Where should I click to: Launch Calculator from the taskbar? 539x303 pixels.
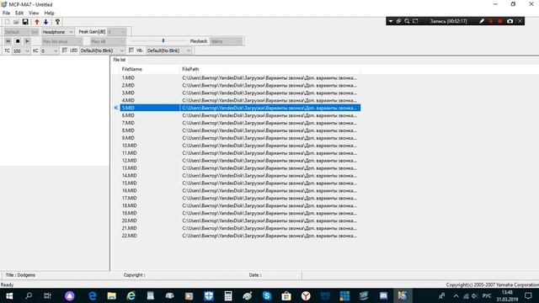(x=228, y=295)
